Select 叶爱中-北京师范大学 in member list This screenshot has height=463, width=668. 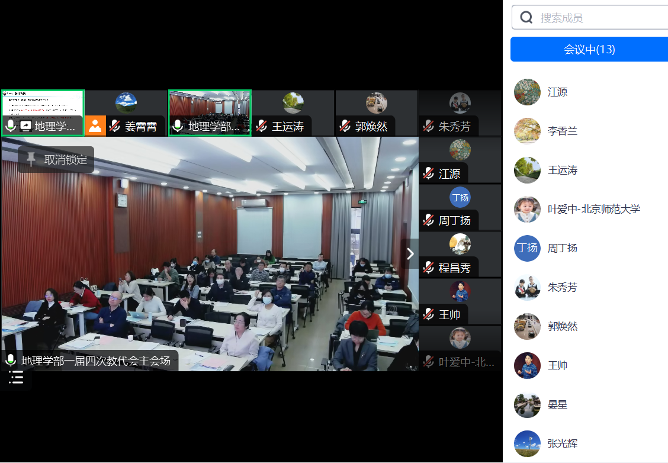[x=593, y=209]
